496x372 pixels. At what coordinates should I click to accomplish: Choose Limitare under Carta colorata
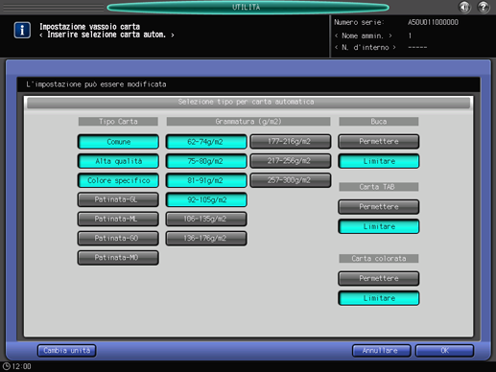click(379, 298)
